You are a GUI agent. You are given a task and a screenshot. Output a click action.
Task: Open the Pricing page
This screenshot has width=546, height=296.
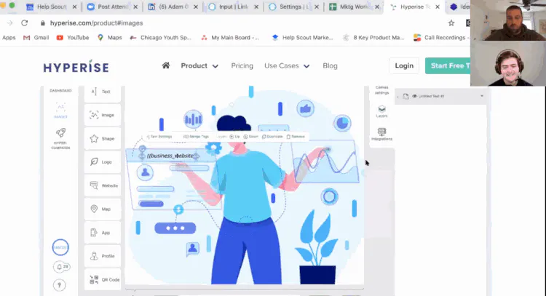(x=242, y=65)
